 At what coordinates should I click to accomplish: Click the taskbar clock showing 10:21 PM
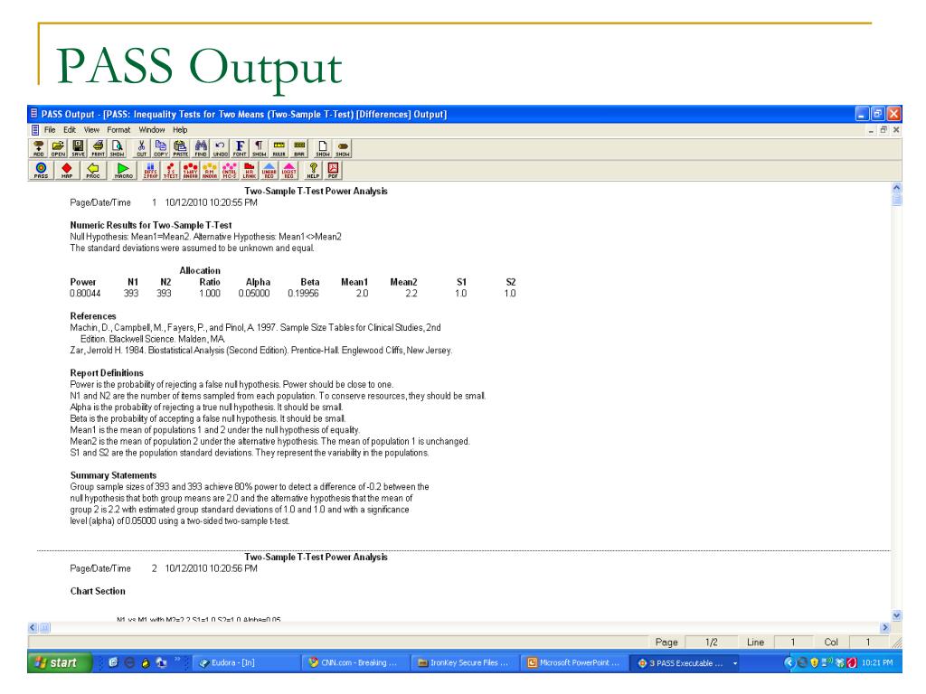(x=877, y=662)
